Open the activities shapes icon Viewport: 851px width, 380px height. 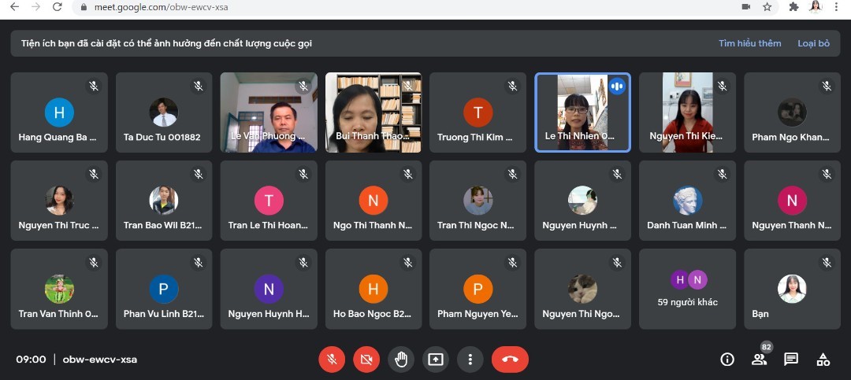pos(823,360)
